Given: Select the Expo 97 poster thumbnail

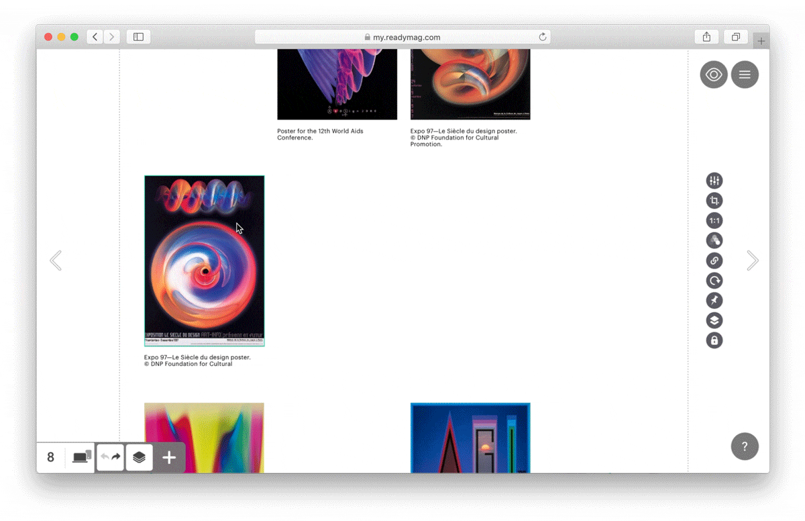Looking at the screenshot, I should coord(204,261).
